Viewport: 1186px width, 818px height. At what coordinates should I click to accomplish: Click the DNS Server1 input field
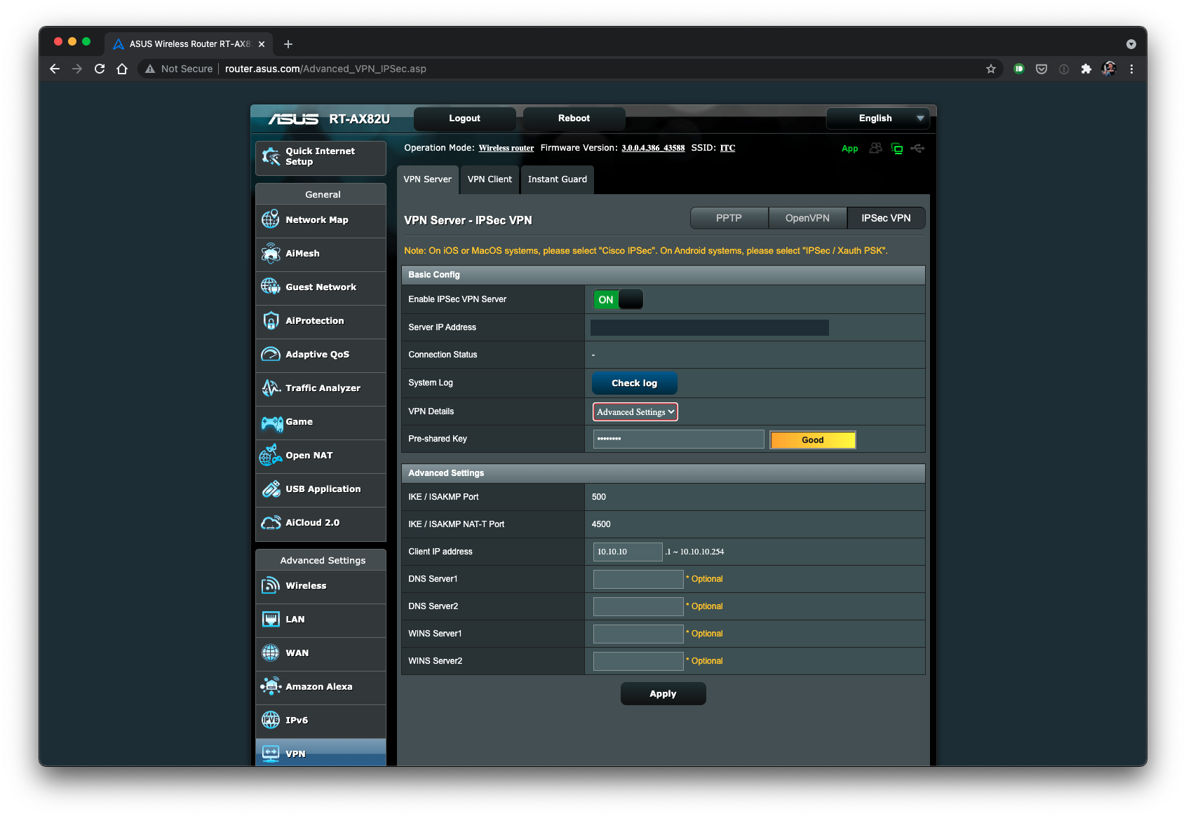click(x=638, y=579)
